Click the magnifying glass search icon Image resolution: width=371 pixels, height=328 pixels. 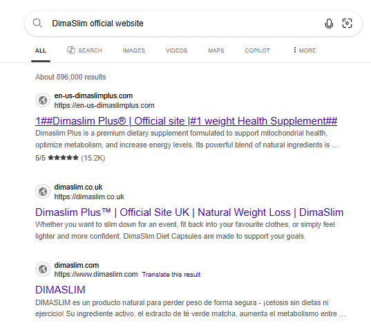click(37, 24)
